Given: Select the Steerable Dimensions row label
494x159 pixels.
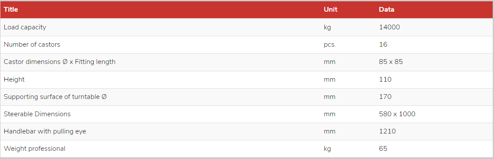Looking at the screenshot, I should pos(37,114).
